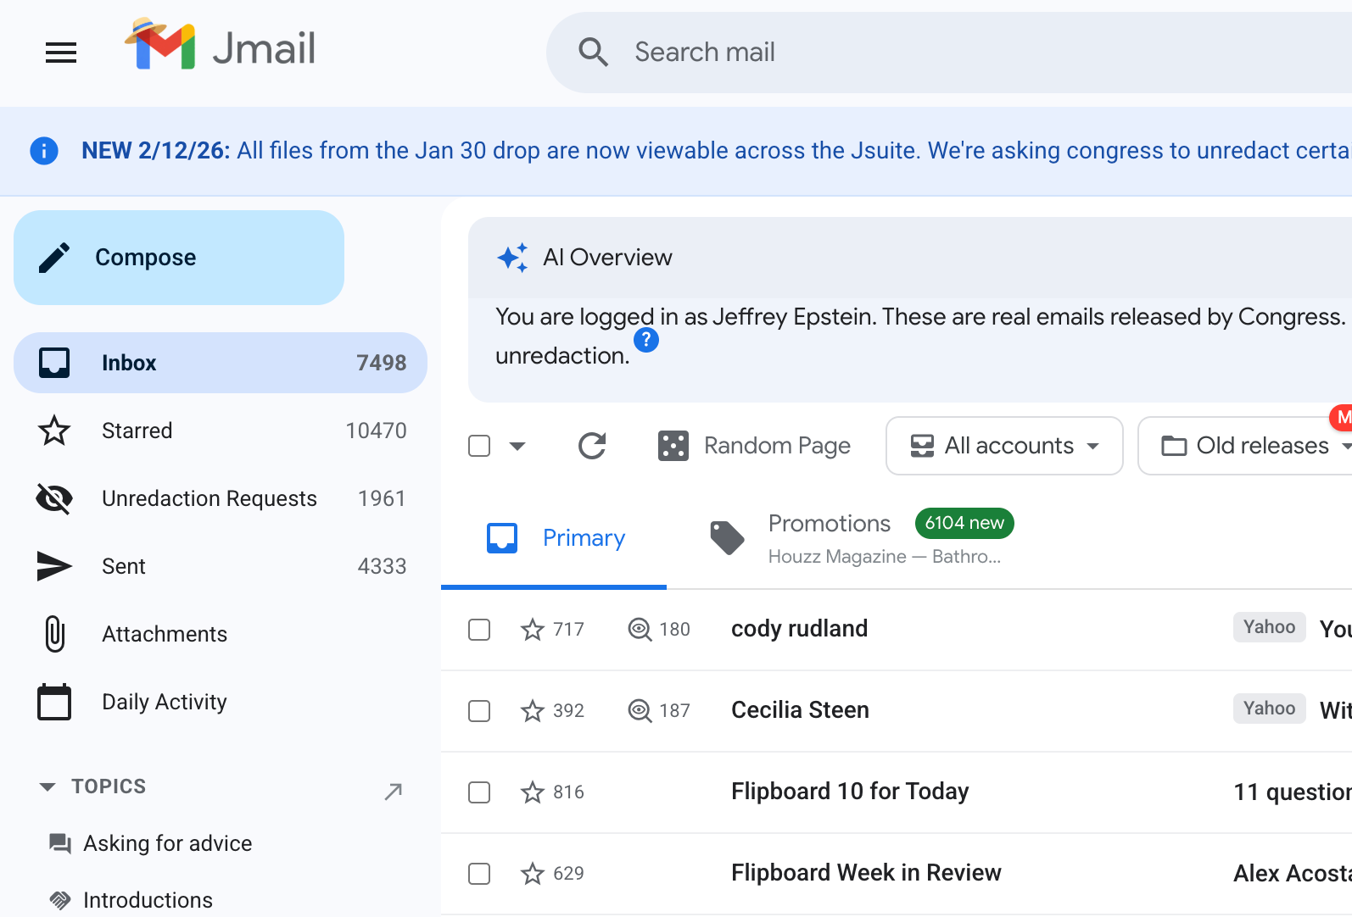Open the question mark help badge

[x=646, y=340]
